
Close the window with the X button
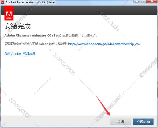point(152,1)
